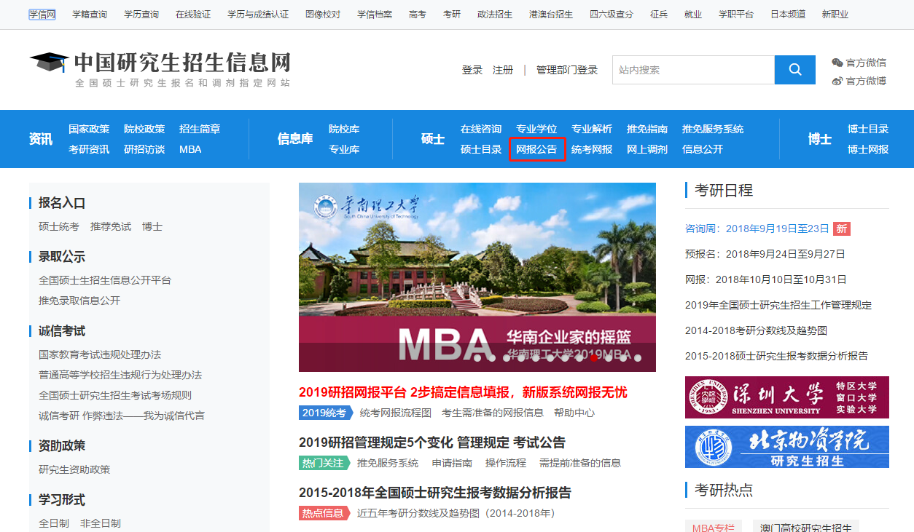914x532 pixels.
Task: Open 学信网 in the top bar
Action: pyautogui.click(x=42, y=15)
